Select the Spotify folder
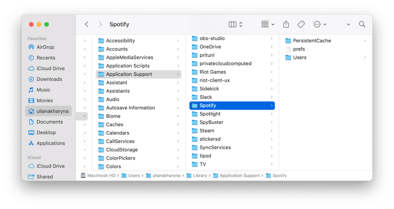Screen dimensions: 394x209 [232, 105]
